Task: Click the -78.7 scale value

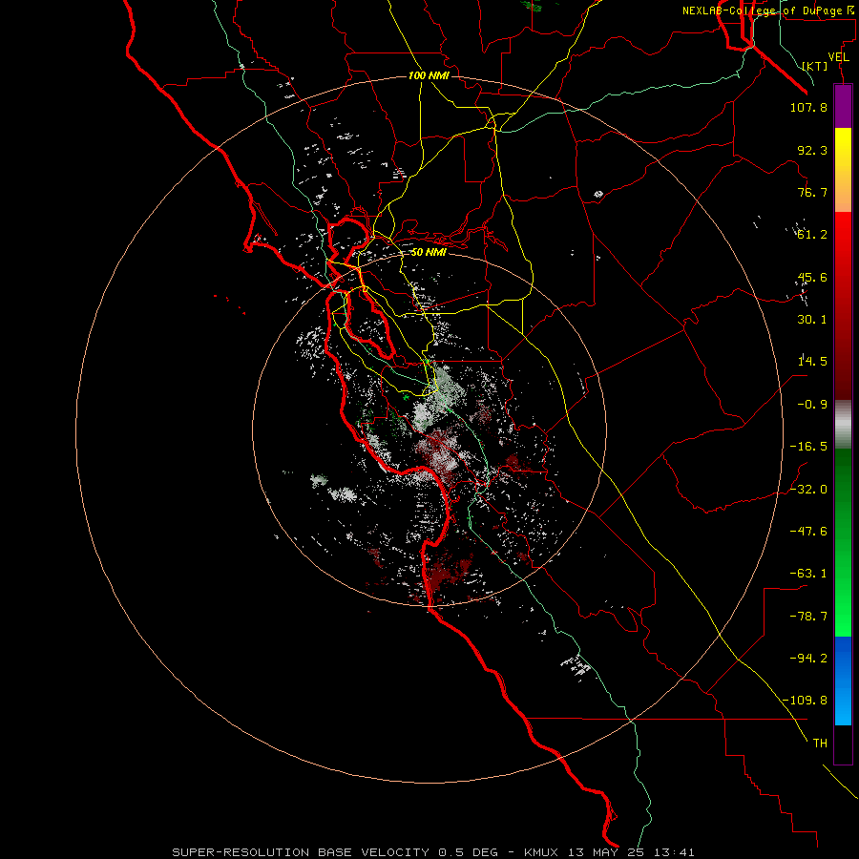Action: [808, 617]
